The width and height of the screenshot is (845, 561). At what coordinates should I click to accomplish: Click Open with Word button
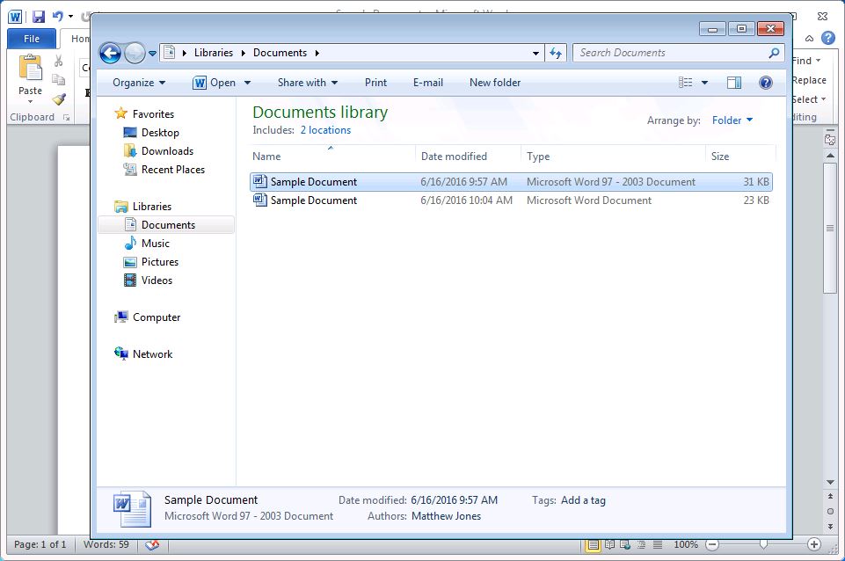(215, 83)
